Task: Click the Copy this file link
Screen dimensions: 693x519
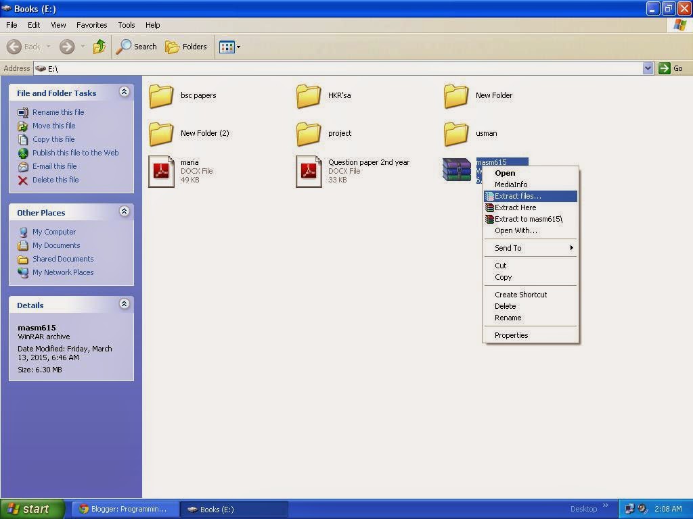Action: point(53,139)
